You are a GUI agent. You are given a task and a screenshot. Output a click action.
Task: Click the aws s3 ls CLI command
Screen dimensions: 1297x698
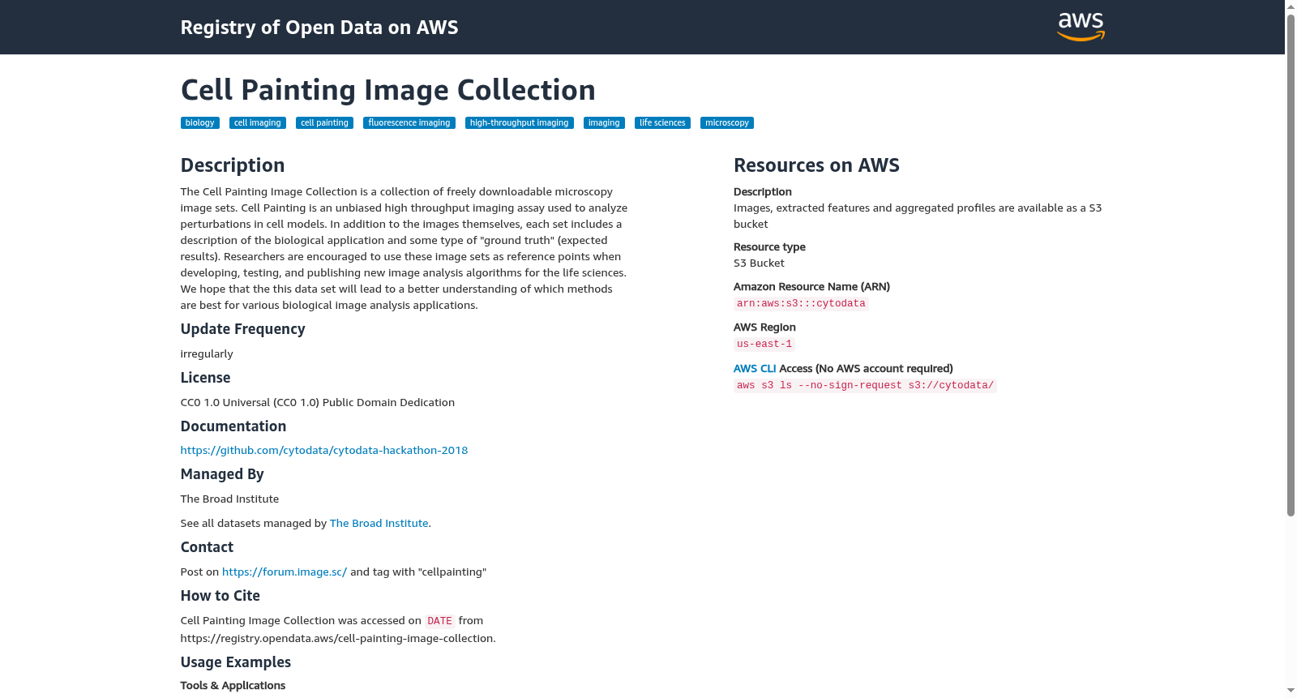coord(865,385)
